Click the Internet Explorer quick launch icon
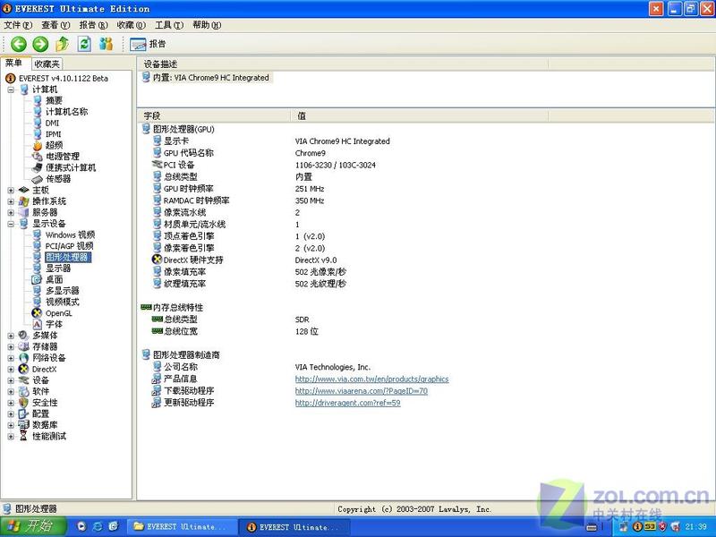The width and height of the screenshot is (716, 537). click(x=98, y=526)
